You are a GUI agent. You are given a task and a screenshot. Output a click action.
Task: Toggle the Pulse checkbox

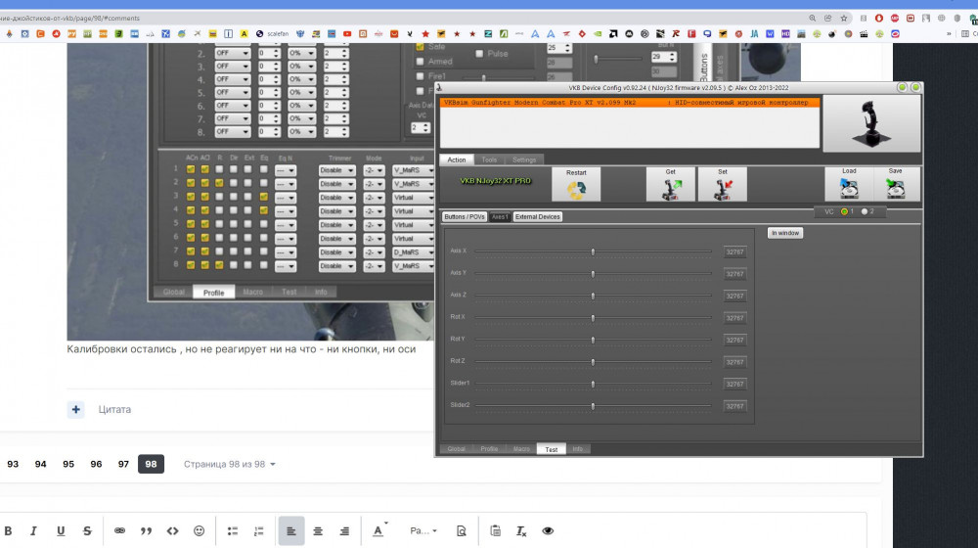479,54
